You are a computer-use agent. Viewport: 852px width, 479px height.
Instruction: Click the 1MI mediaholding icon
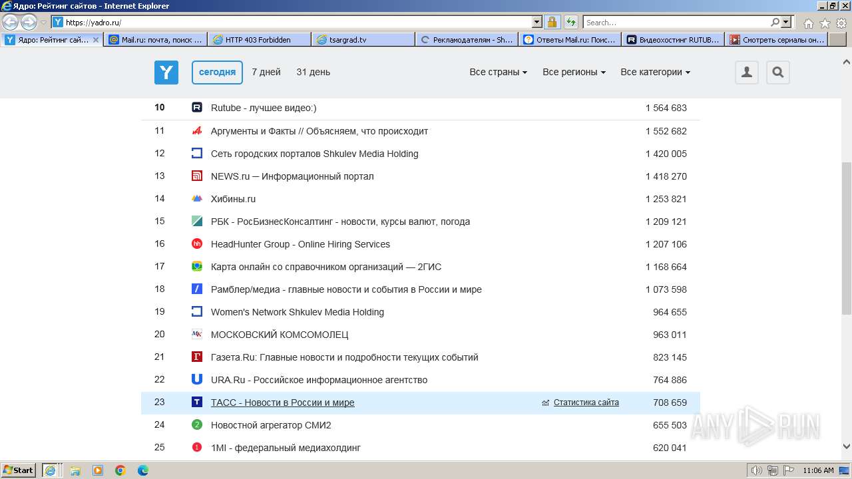coord(197,448)
